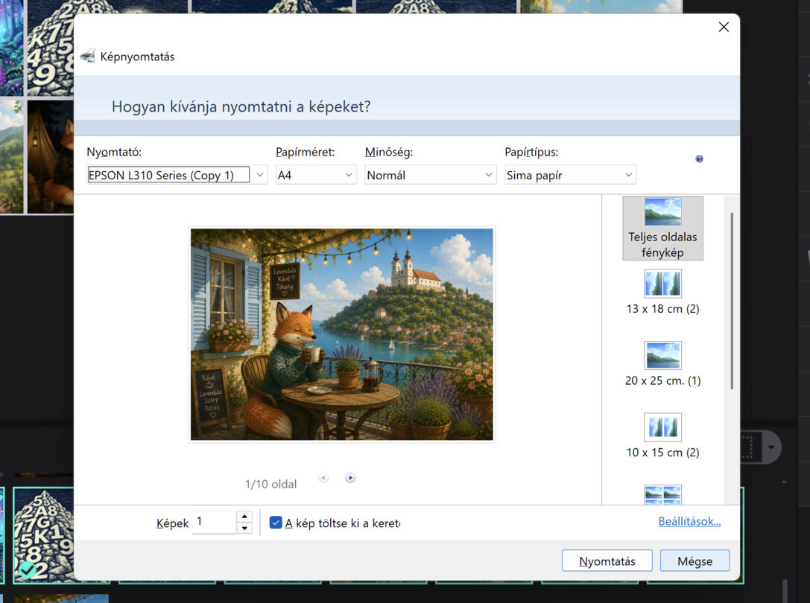
Task: Click the Nyomtatás button
Action: tap(607, 561)
